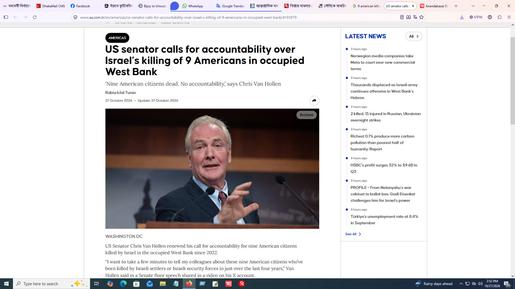Switch to the DhakaMail CMS tab
Screen dimensions: 515x289
point(51,6)
